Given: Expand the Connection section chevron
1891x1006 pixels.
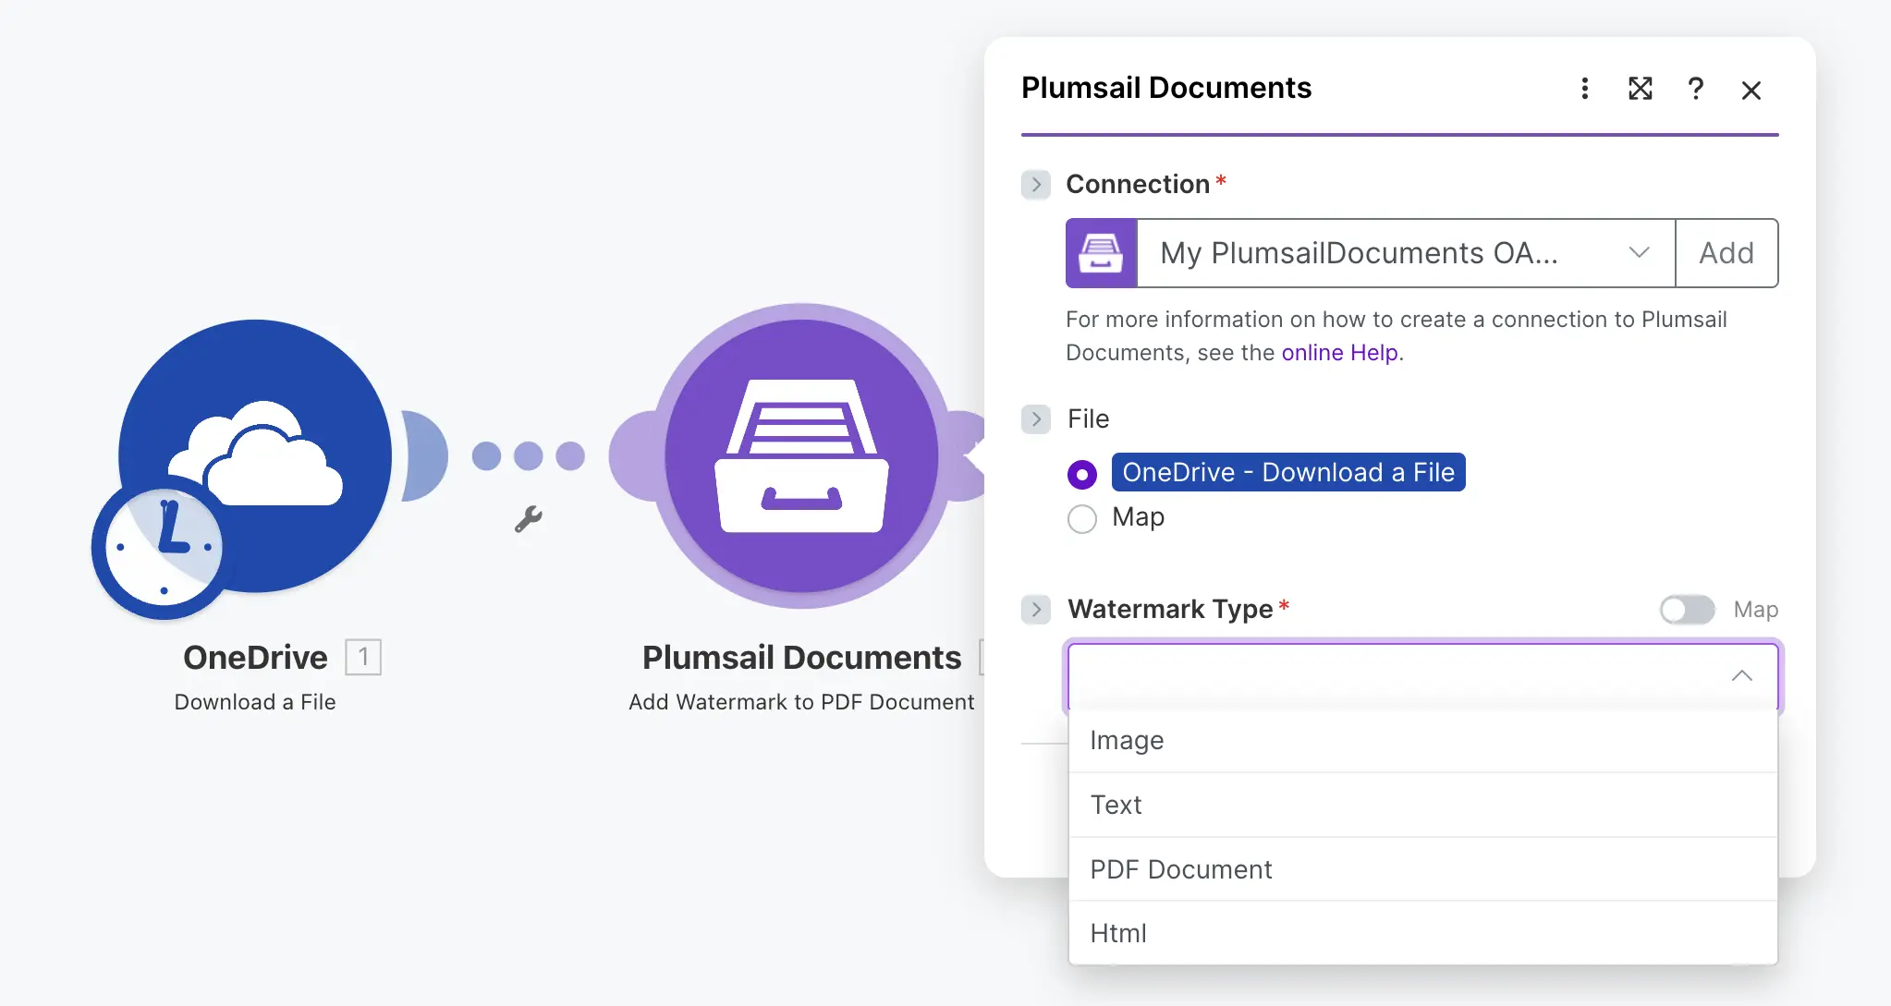Looking at the screenshot, I should click(x=1036, y=185).
